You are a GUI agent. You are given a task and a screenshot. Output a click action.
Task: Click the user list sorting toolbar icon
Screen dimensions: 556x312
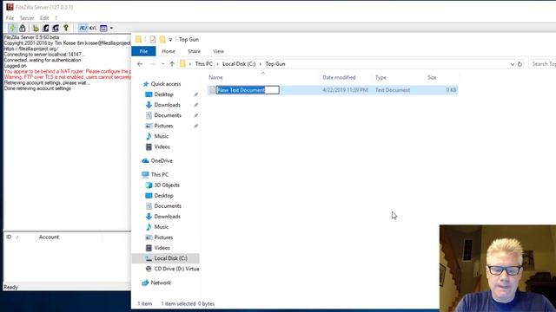(103, 28)
